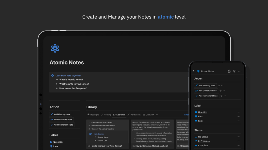Tap the Fact label on the phone

click(199, 121)
